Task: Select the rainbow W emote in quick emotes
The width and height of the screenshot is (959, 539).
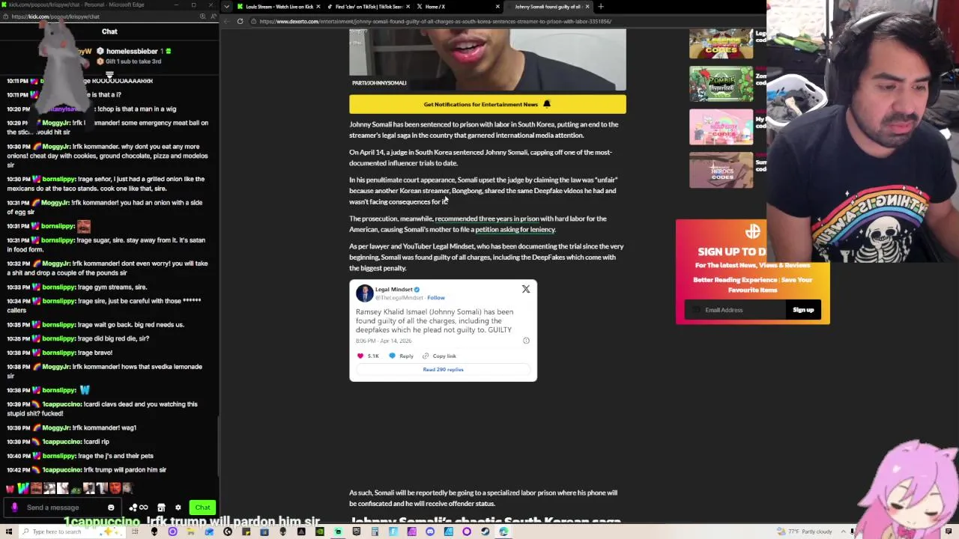Action: pos(23,489)
